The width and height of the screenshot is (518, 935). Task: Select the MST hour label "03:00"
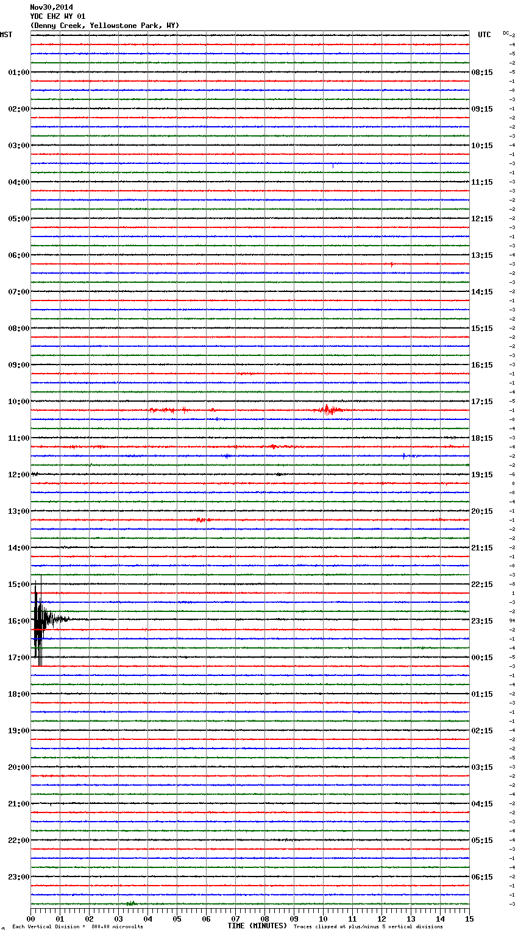click(19, 146)
